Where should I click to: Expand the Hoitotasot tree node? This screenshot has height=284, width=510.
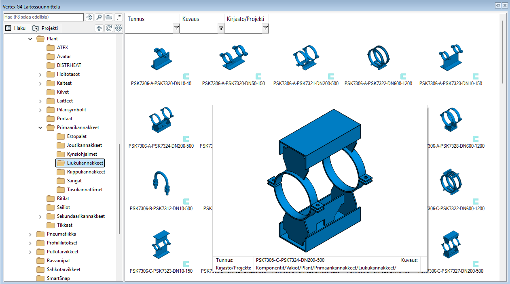pos(40,74)
